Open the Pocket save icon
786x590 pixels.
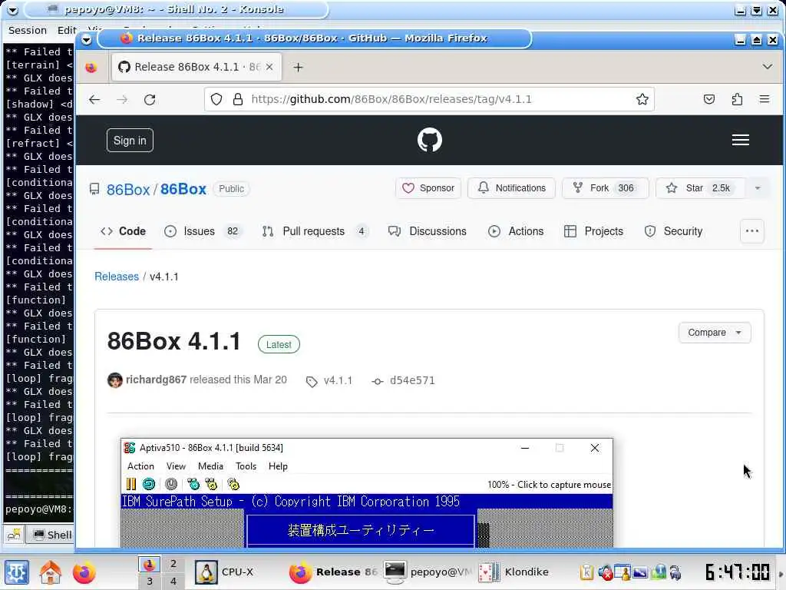coord(708,99)
